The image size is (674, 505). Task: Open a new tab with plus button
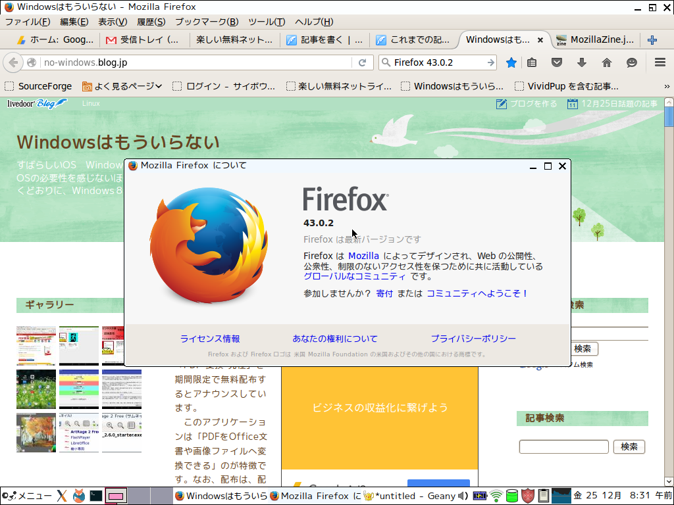(x=652, y=40)
